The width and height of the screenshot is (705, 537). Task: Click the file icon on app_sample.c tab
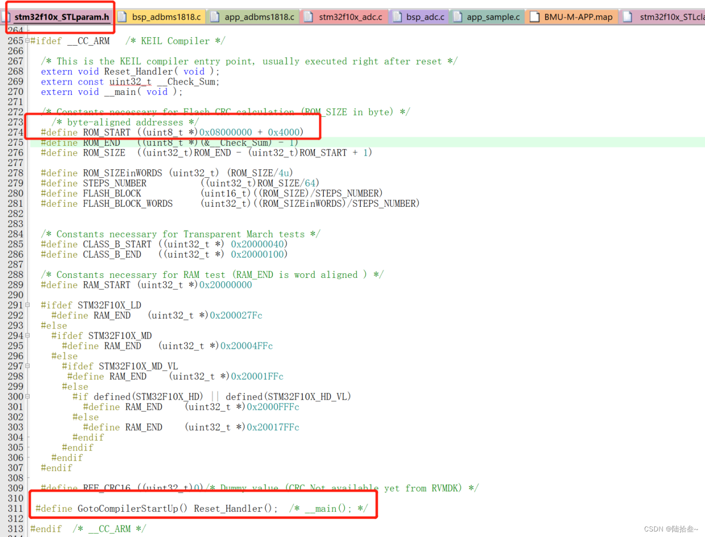pyautogui.click(x=457, y=16)
